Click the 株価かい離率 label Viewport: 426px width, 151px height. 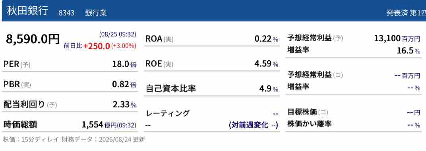click(x=310, y=124)
